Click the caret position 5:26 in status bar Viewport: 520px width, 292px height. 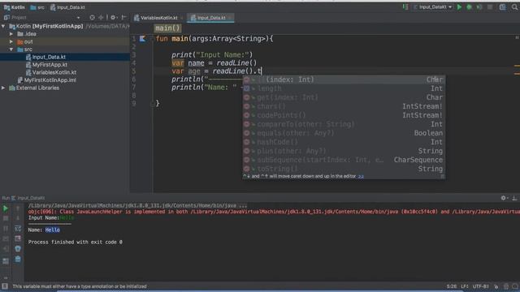click(452, 286)
